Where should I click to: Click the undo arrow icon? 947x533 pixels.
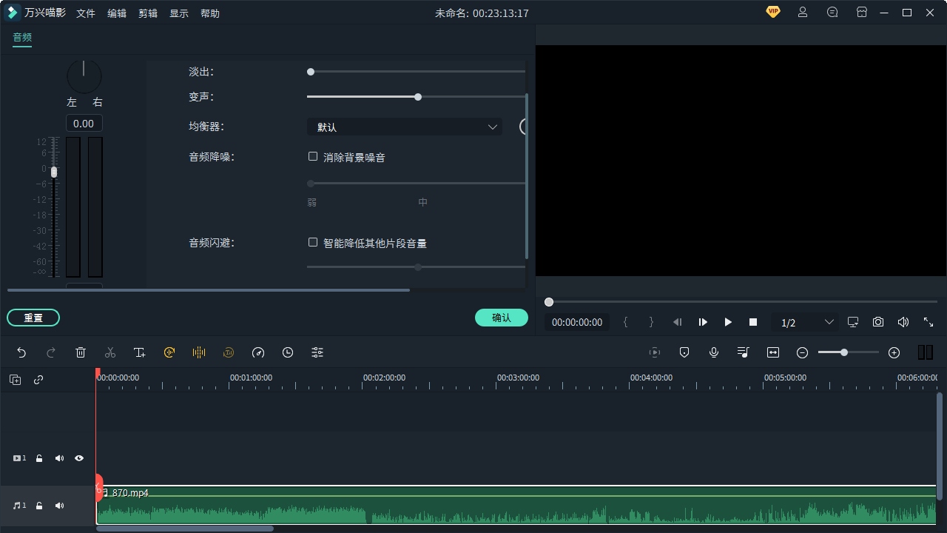point(21,352)
